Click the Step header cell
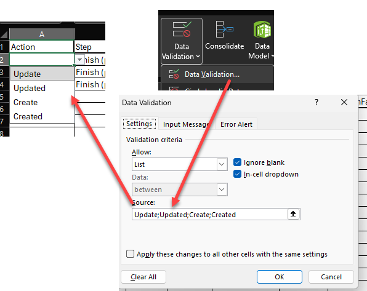 click(90, 47)
